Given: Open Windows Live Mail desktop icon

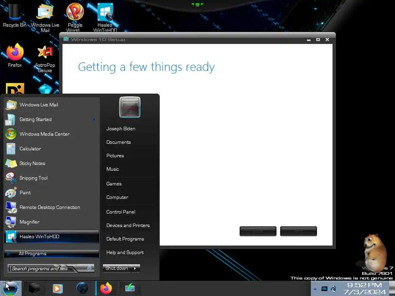Looking at the screenshot, I should click(x=45, y=18).
